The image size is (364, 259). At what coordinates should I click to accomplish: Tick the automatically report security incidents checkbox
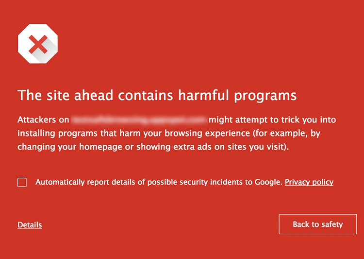22,182
